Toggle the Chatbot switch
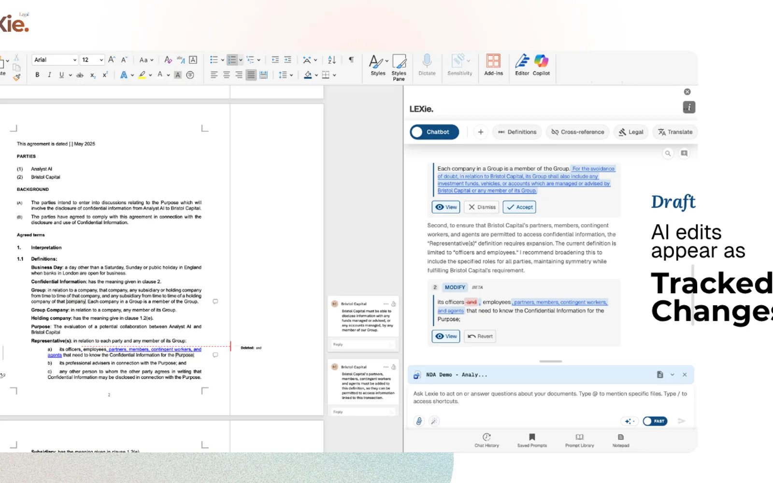773x483 pixels. pos(434,132)
